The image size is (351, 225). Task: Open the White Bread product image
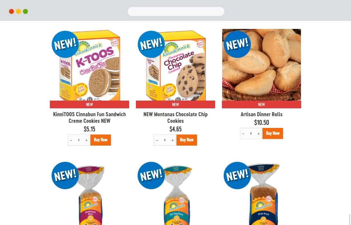[261, 193]
